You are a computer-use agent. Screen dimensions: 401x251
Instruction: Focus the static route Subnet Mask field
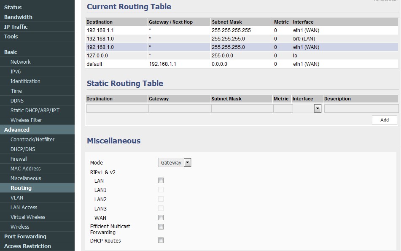tap(242, 108)
